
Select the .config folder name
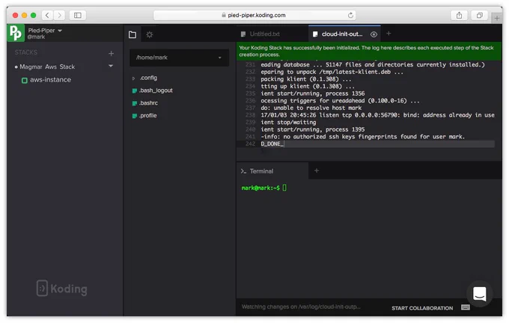pos(148,78)
